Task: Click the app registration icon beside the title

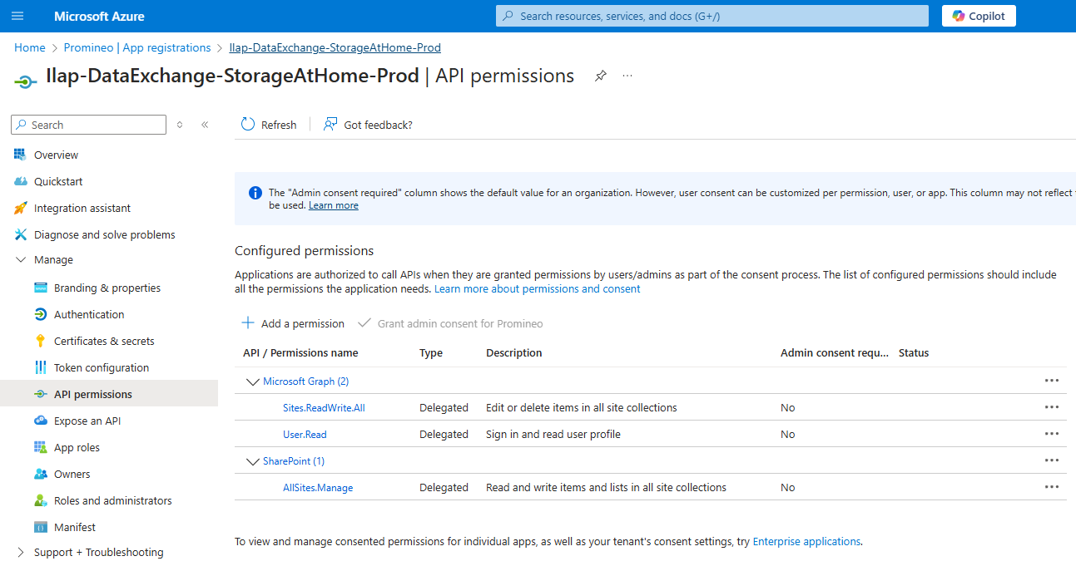Action: coord(26,81)
